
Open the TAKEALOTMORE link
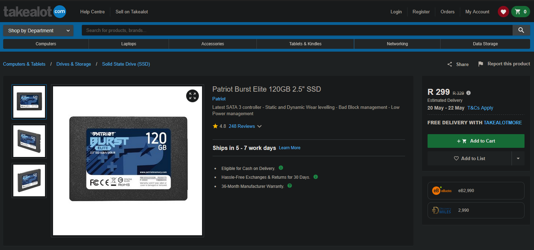(503, 123)
